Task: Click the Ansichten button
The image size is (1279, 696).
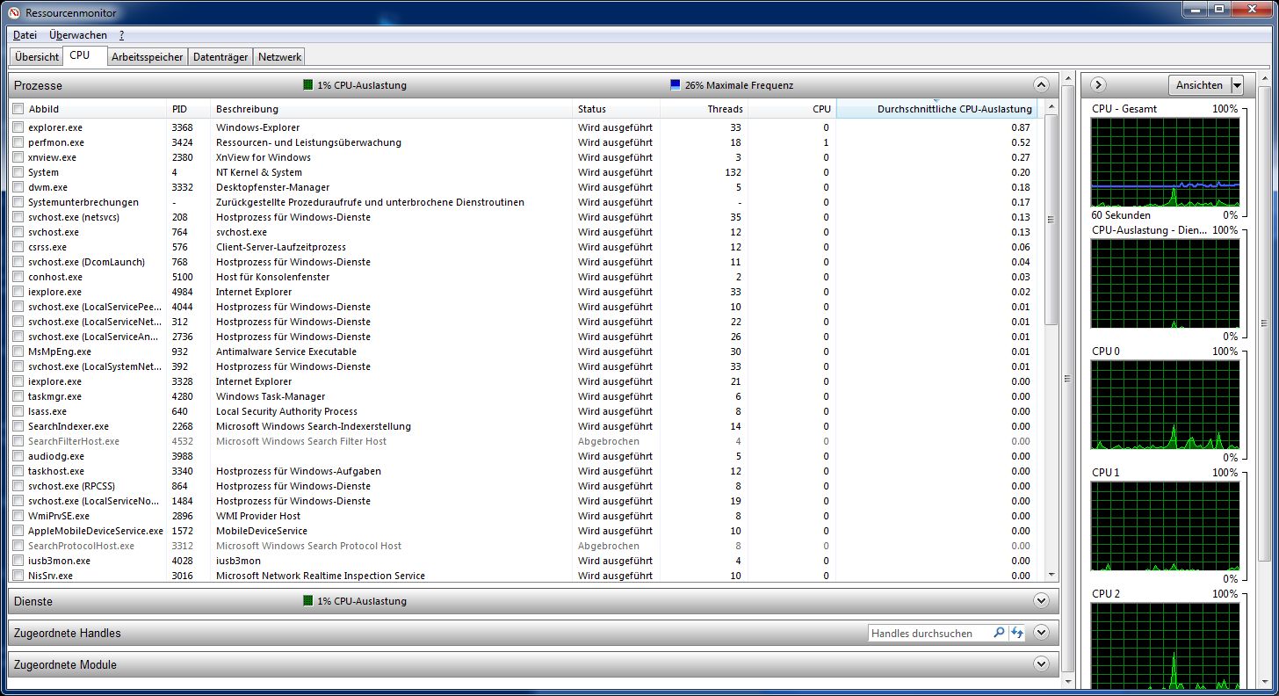Action: click(x=1199, y=85)
